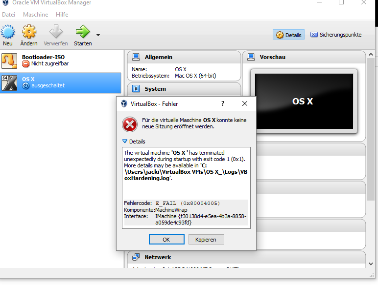
Task: Click the 'Mac OS X (64-bit)' Betriebssystem value
Action: 195,76
